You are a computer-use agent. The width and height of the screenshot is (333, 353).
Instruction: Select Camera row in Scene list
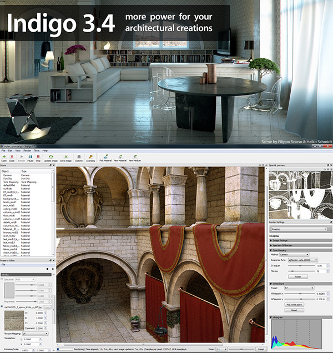pos(27,175)
